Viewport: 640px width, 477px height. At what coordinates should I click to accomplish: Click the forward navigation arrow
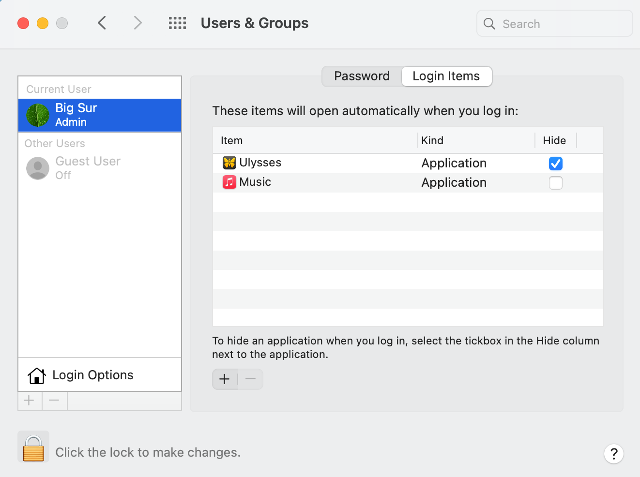tap(137, 23)
